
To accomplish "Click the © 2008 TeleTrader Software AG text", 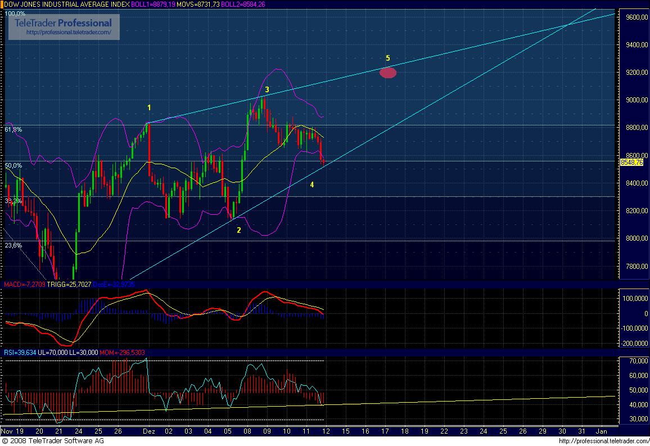I will coord(53,441).
